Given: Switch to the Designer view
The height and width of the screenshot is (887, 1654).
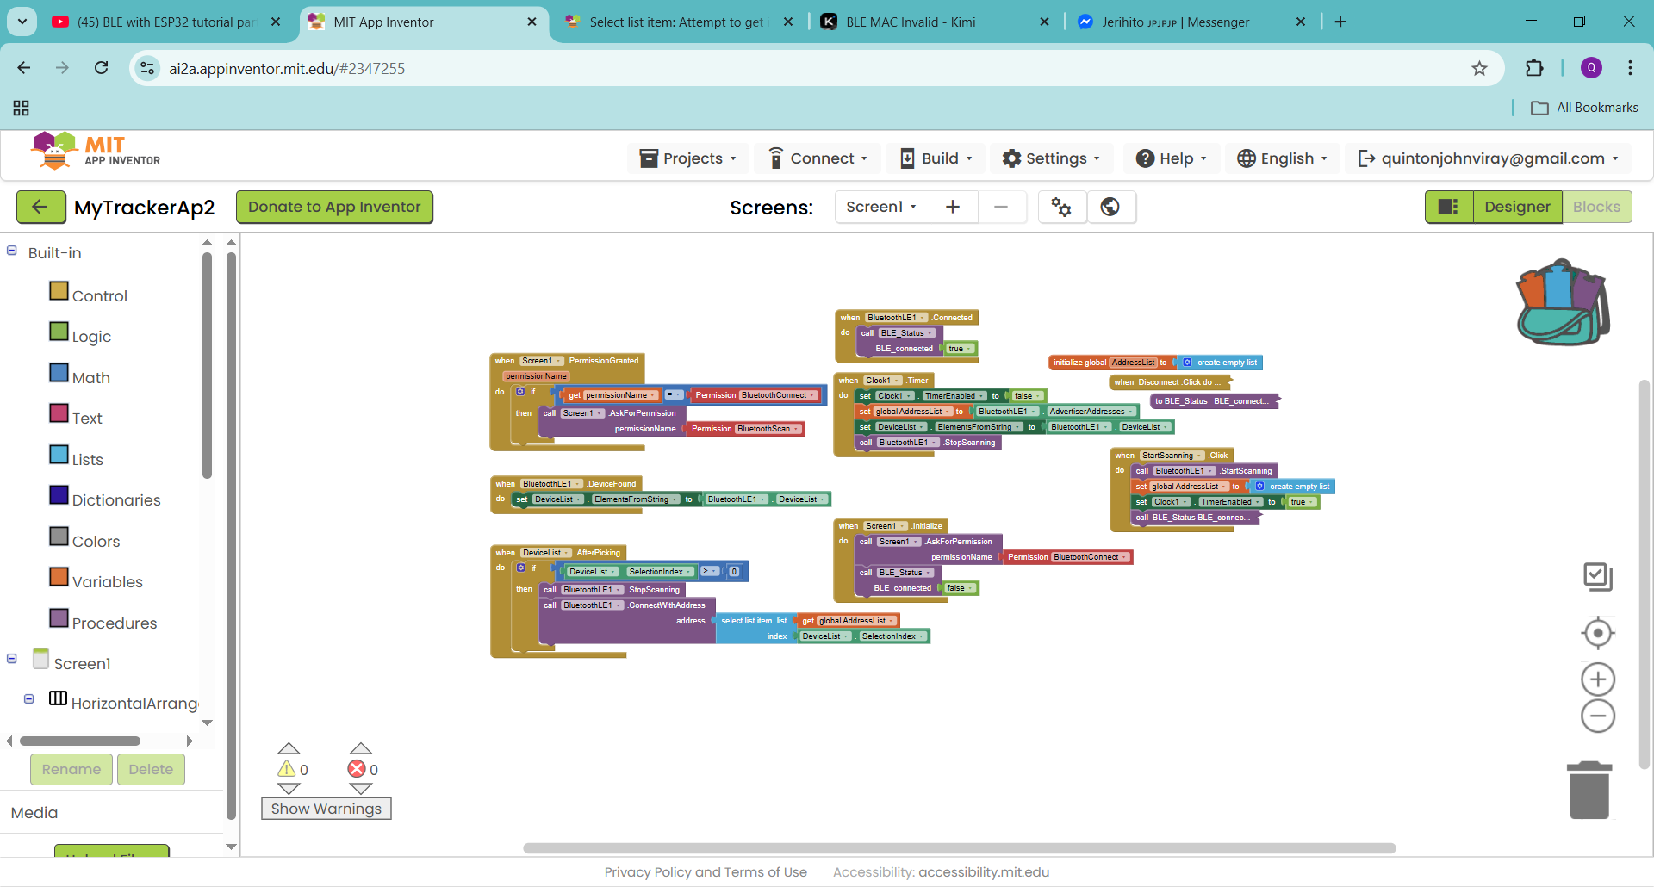Looking at the screenshot, I should [x=1517, y=207].
